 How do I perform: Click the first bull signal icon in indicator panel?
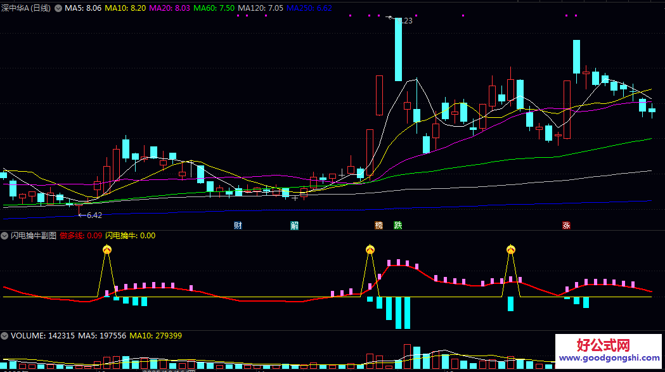point(107,250)
